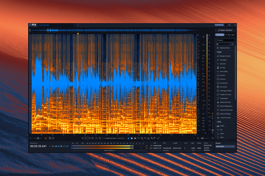Screen dimensions: 265x176
Task: Open the Gain utility module
Action: point(225,137)
